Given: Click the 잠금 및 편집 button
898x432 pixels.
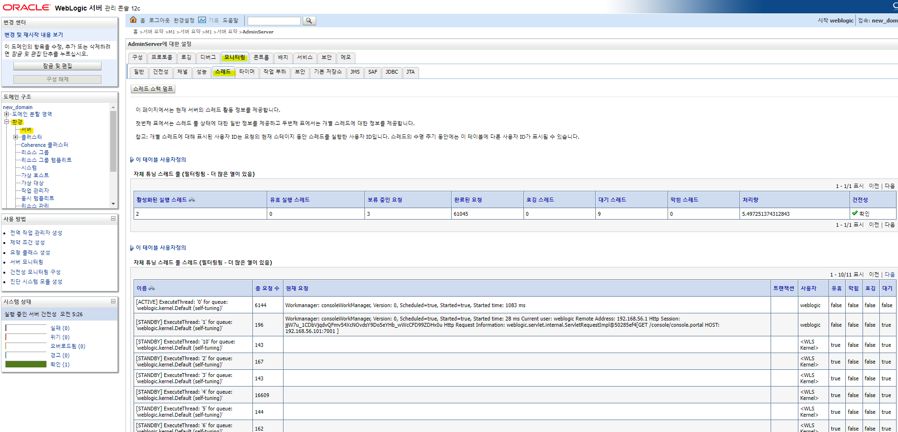Looking at the screenshot, I should click(57, 66).
